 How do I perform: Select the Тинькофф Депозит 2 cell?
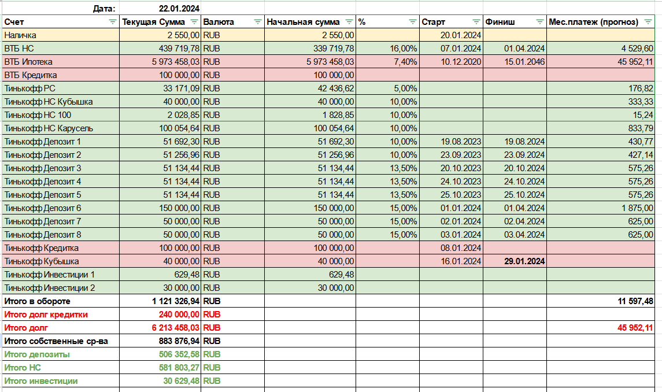point(61,155)
